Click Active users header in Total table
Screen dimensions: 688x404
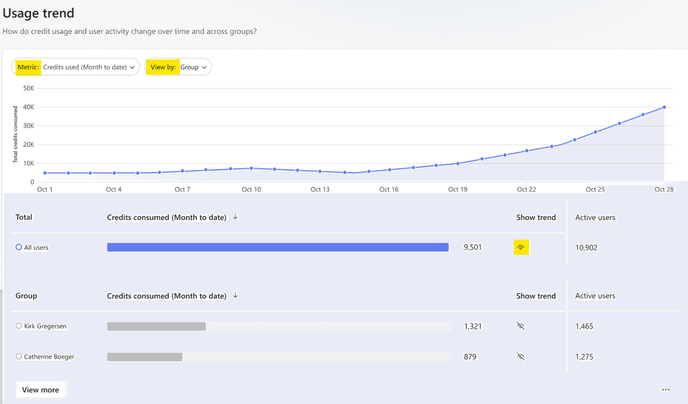tap(596, 217)
